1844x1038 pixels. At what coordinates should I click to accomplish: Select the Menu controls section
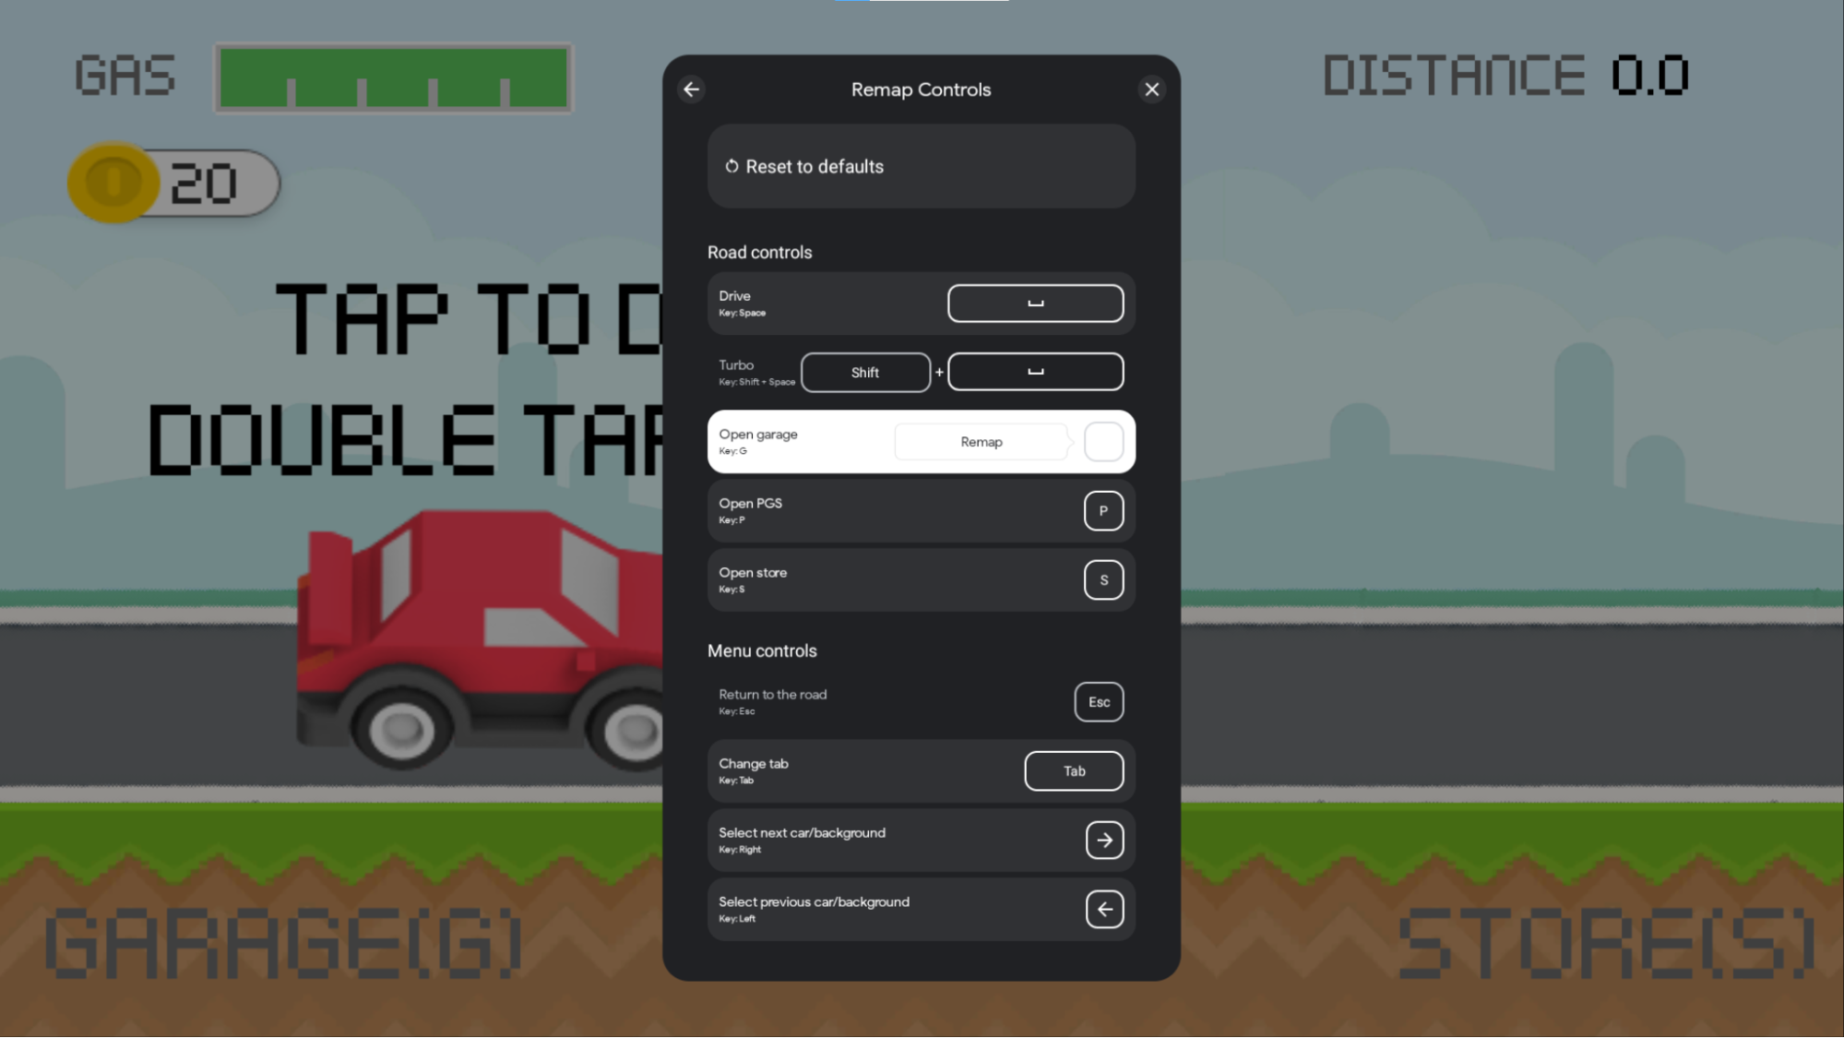761,650
